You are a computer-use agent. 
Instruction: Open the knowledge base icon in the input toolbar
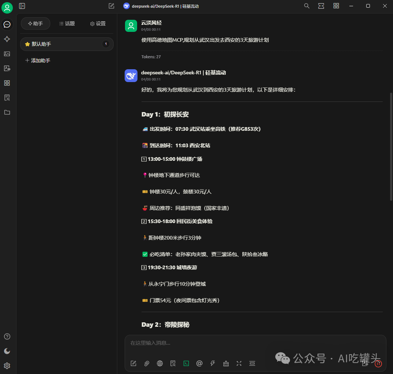point(173,363)
